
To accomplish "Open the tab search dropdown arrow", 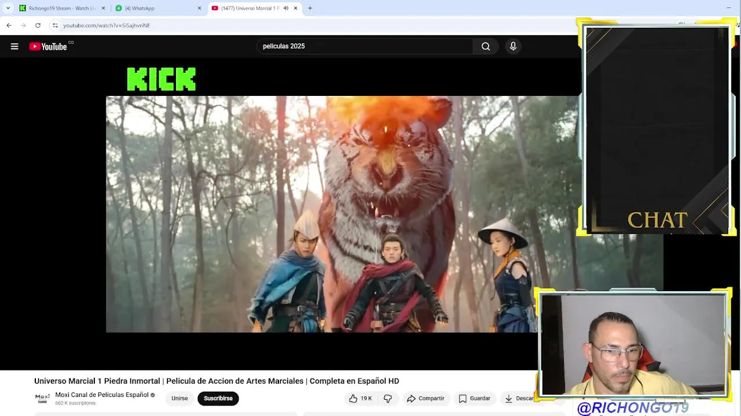I will pyautogui.click(x=8, y=8).
